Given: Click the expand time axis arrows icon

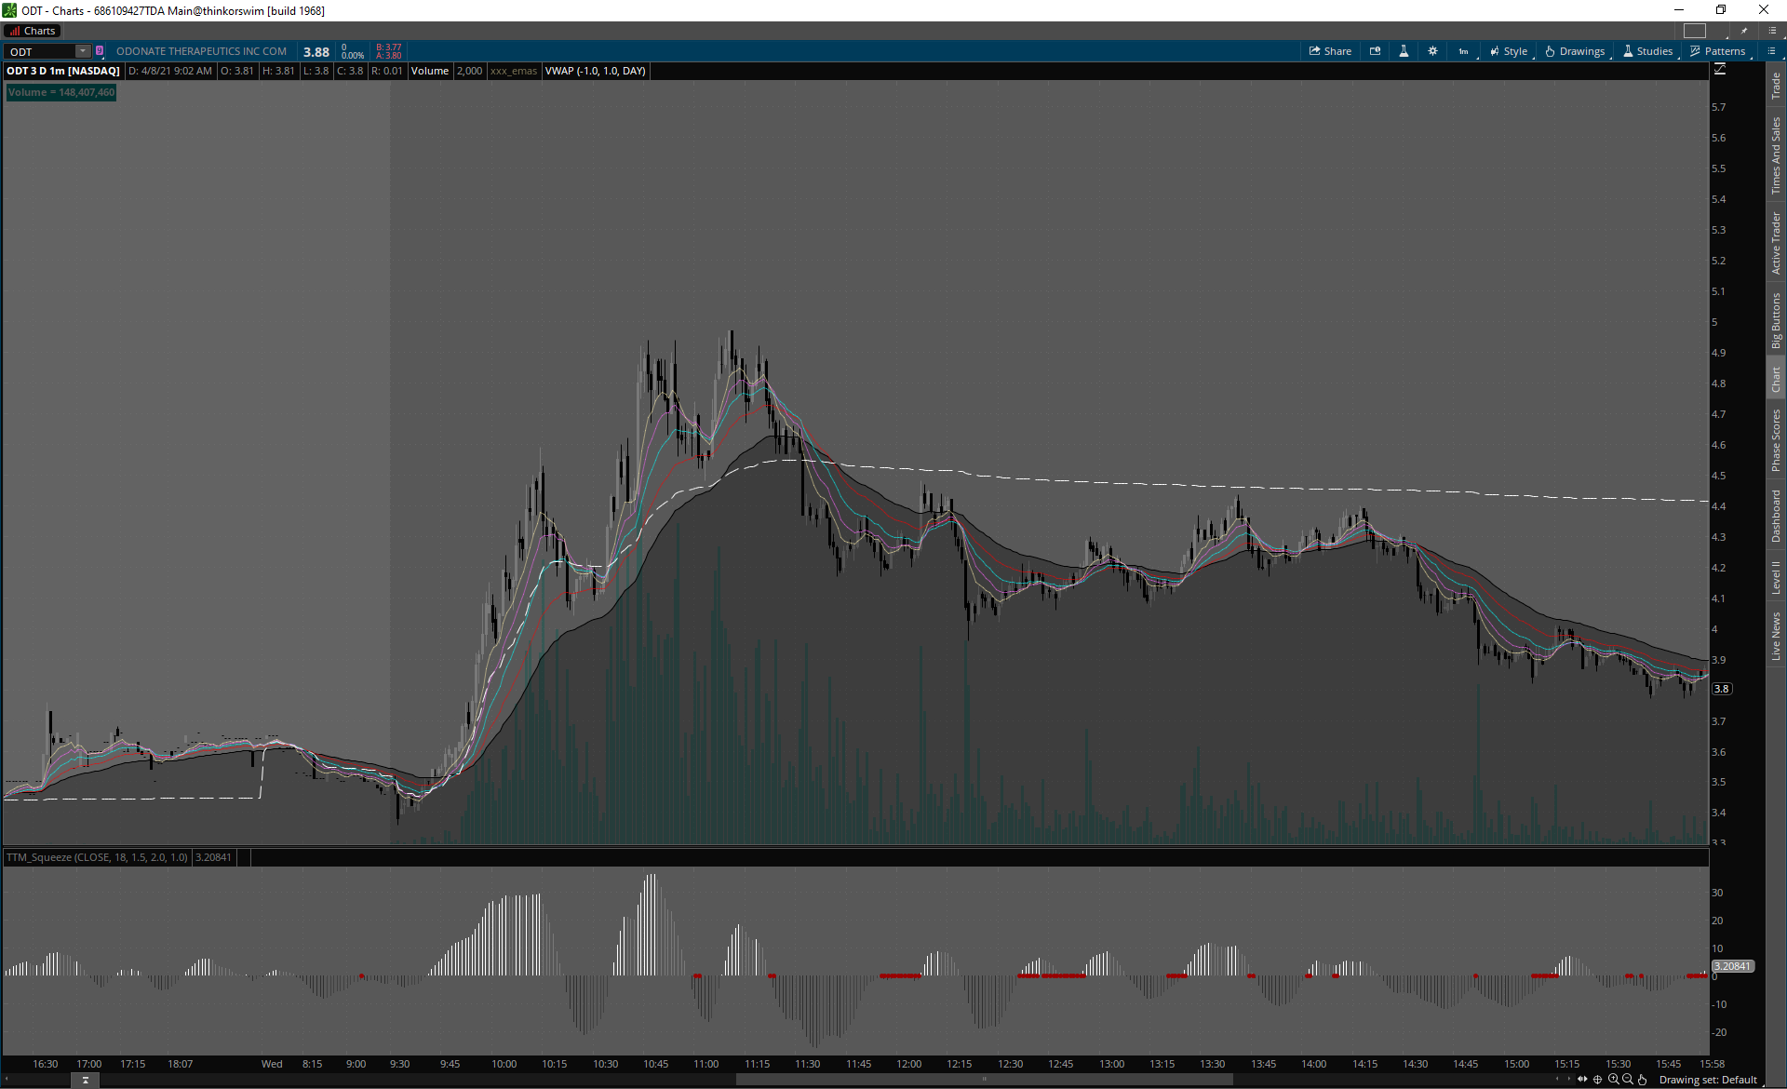Looking at the screenshot, I should click(x=1582, y=1080).
